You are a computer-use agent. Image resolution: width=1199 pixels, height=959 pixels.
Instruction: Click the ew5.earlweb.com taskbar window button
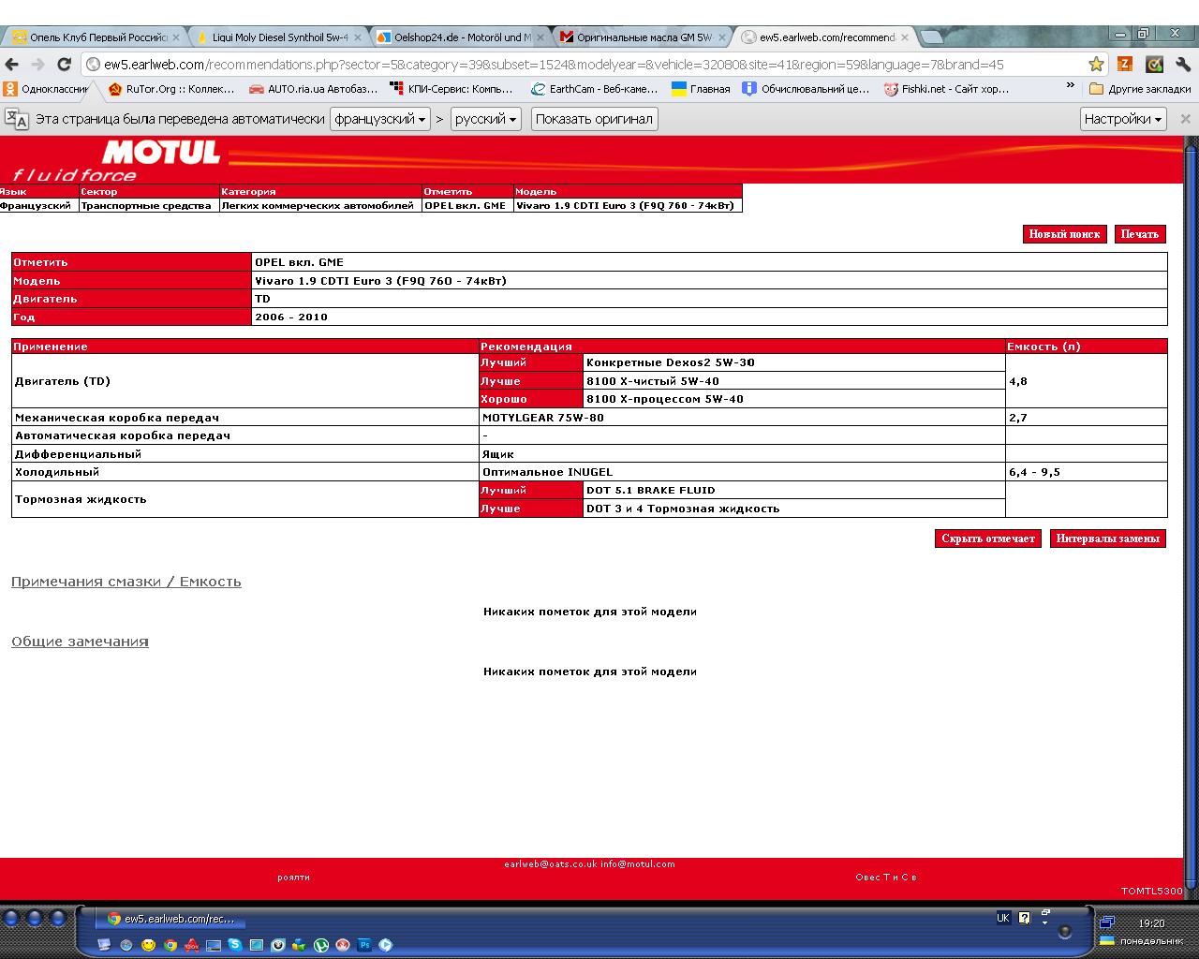pyautogui.click(x=169, y=919)
